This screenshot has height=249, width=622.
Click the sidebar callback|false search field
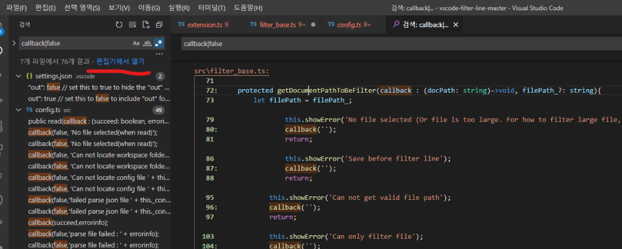tap(73, 43)
